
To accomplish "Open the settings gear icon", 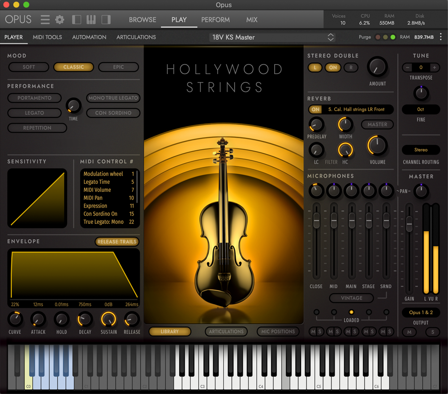I will [60, 20].
